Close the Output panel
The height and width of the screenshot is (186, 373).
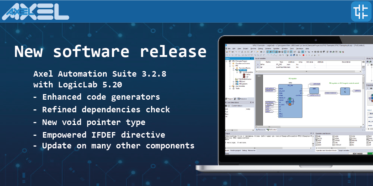(x=313, y=133)
